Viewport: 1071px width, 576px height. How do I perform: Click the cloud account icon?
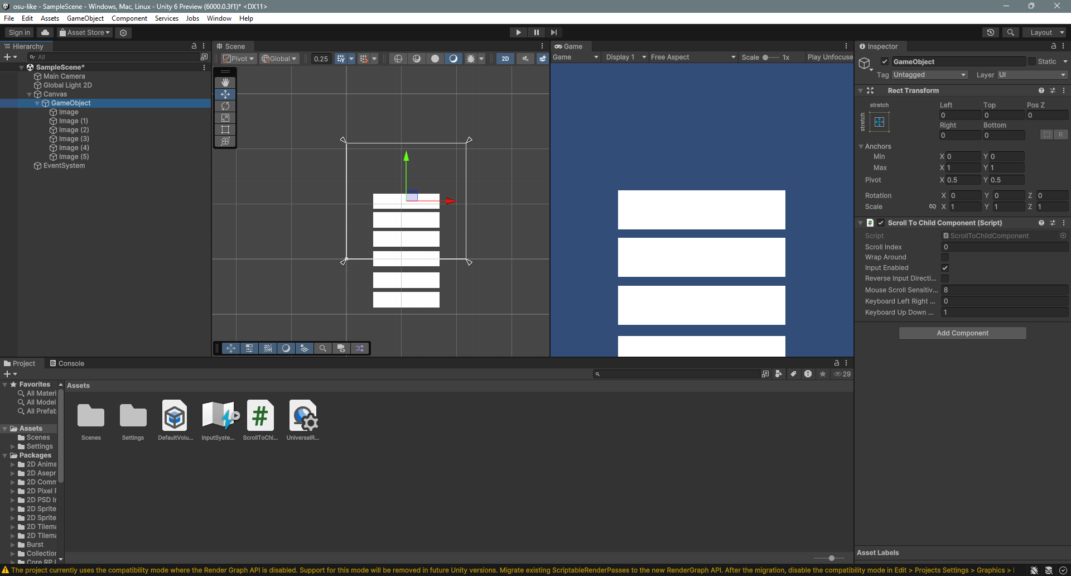click(45, 32)
